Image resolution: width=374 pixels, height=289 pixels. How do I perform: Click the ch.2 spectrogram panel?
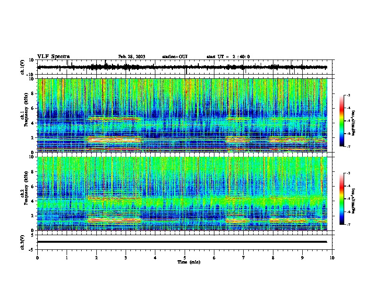tap(182, 194)
